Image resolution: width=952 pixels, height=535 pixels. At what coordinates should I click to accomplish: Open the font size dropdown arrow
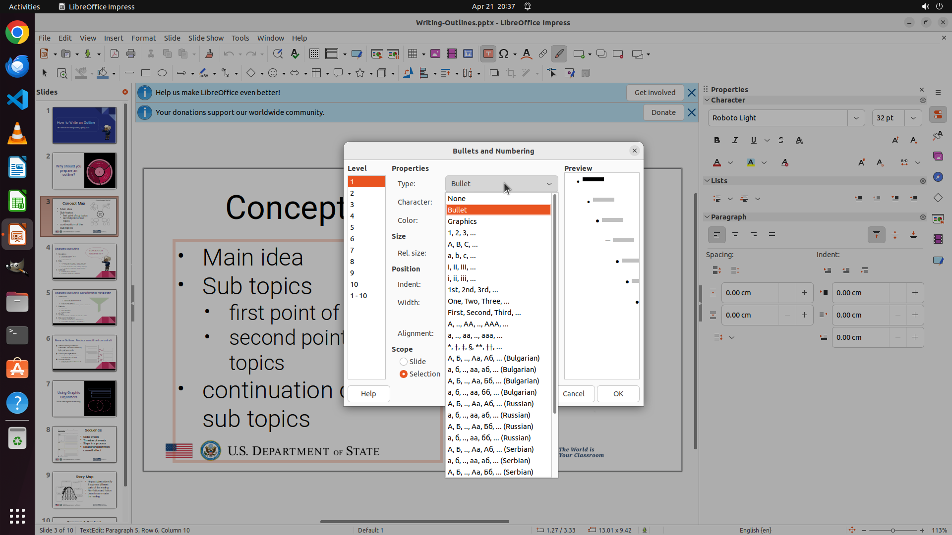pos(913,118)
